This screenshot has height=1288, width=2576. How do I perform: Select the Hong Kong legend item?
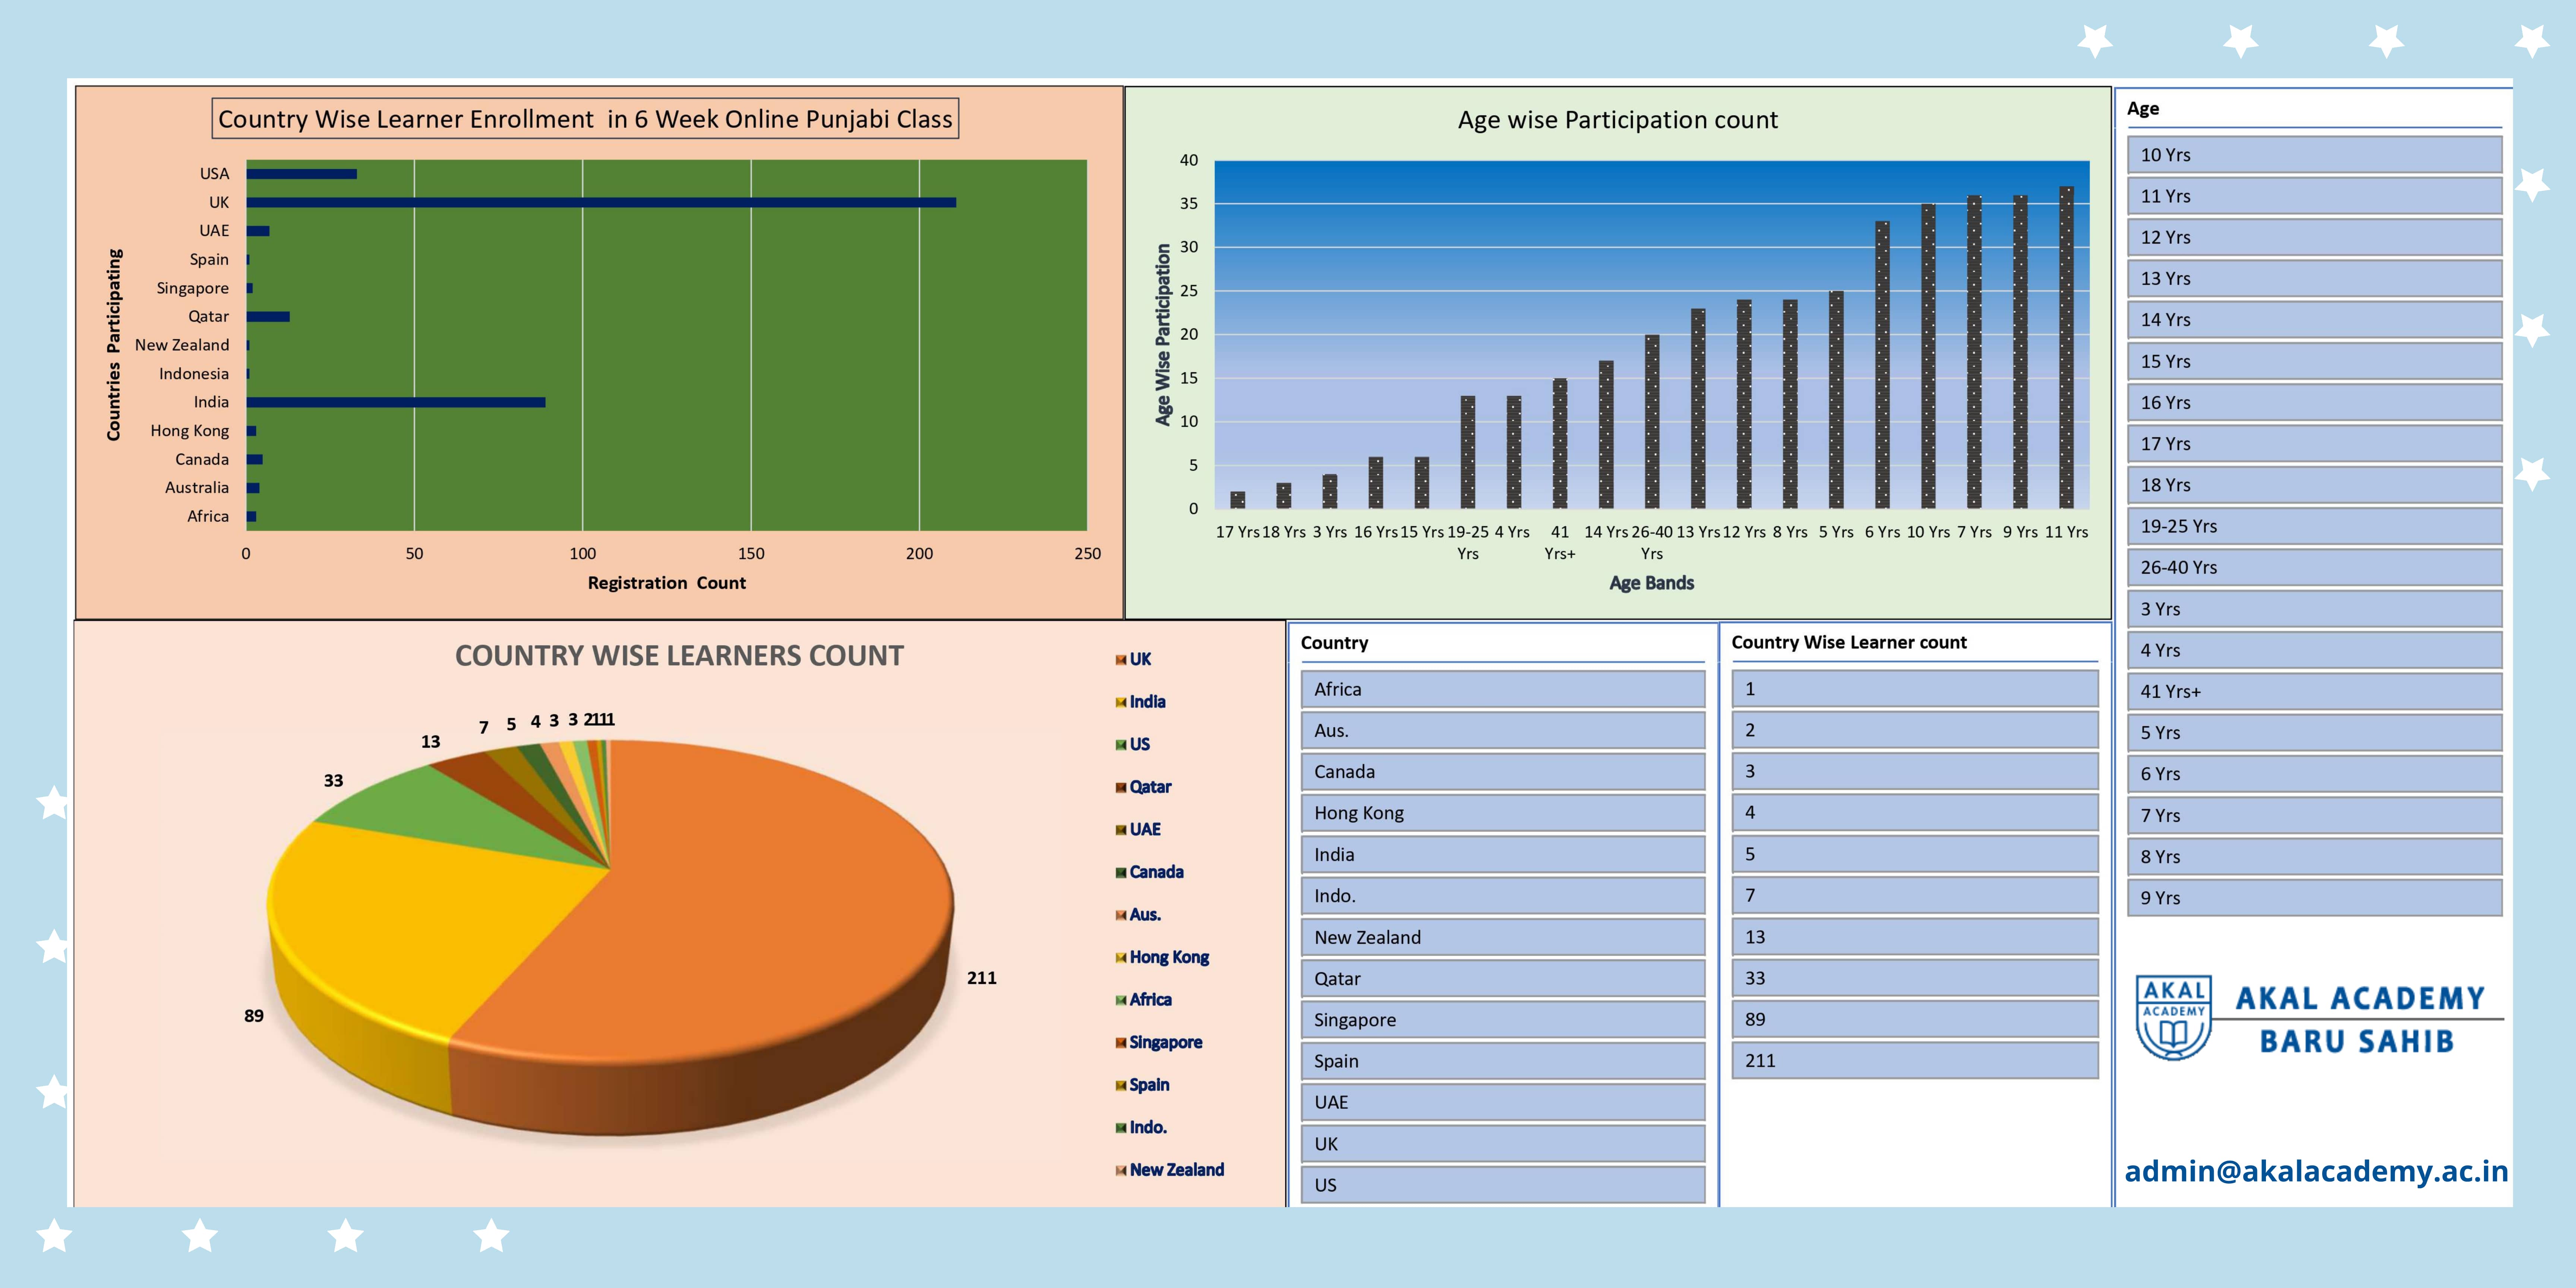(x=1168, y=957)
